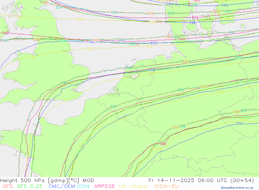
Task: Click the magenta 558 contour label near the Alps
Action: click(163, 144)
